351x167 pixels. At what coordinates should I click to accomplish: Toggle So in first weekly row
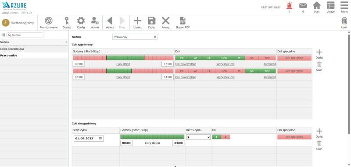pyautogui.click(x=251, y=58)
